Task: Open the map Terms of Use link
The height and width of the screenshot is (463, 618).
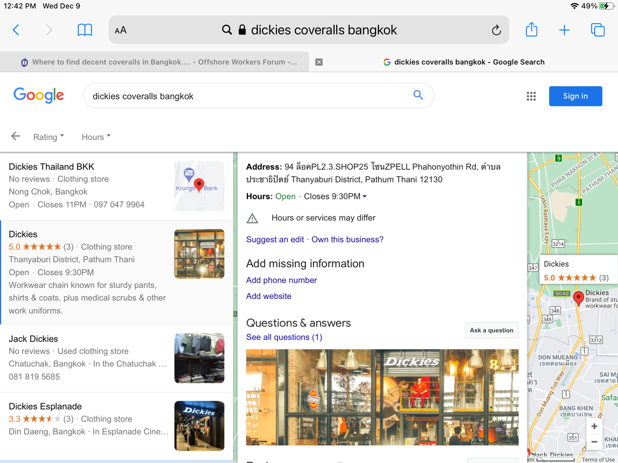Action: (598, 459)
